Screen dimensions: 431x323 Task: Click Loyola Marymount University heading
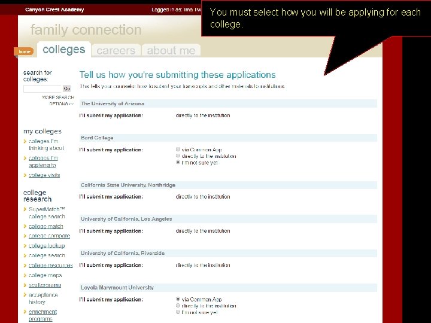pyautogui.click(x=117, y=287)
